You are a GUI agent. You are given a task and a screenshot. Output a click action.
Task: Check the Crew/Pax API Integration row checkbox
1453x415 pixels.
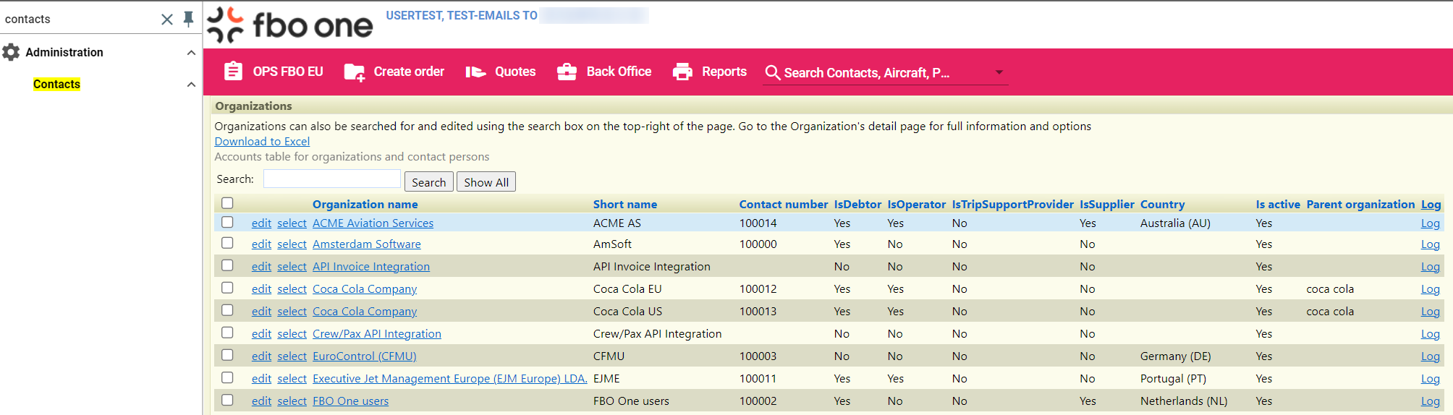[x=227, y=333]
